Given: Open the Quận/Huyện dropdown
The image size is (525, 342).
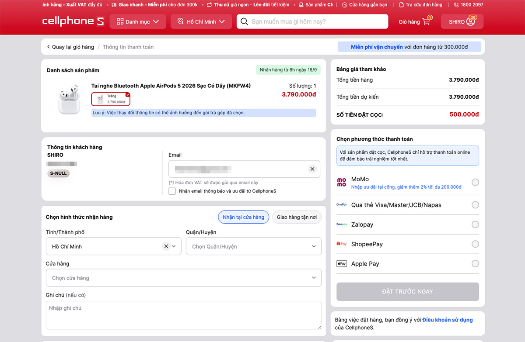Looking at the screenshot, I should (x=254, y=246).
